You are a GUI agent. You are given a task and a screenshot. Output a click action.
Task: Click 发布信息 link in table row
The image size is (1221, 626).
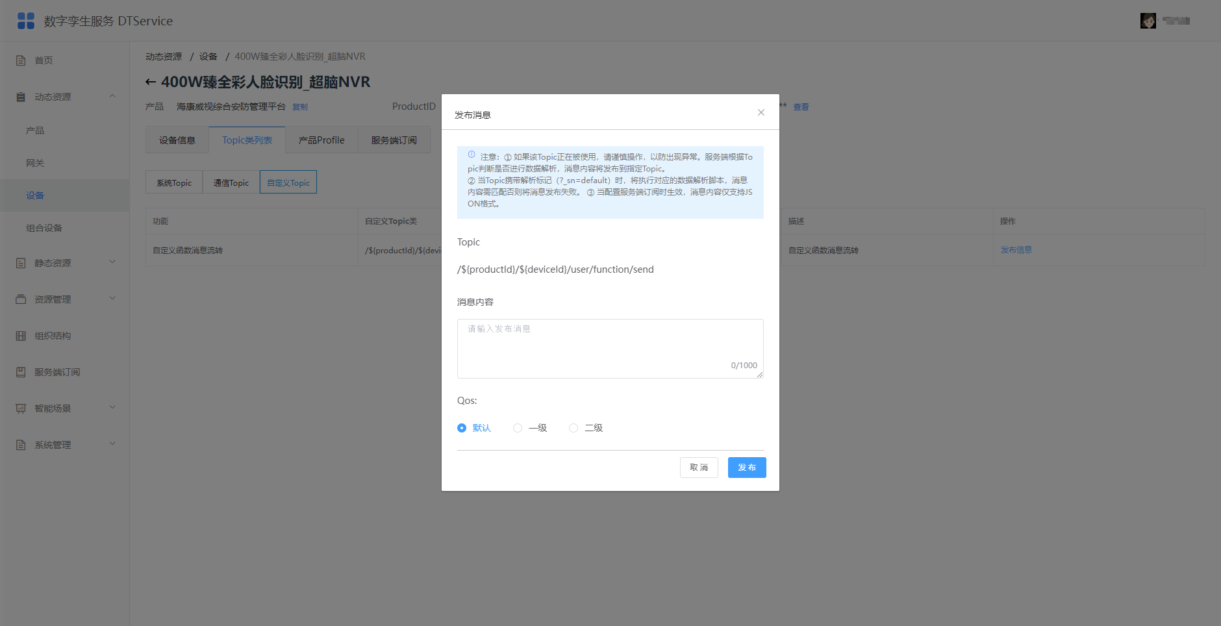[x=1016, y=250]
